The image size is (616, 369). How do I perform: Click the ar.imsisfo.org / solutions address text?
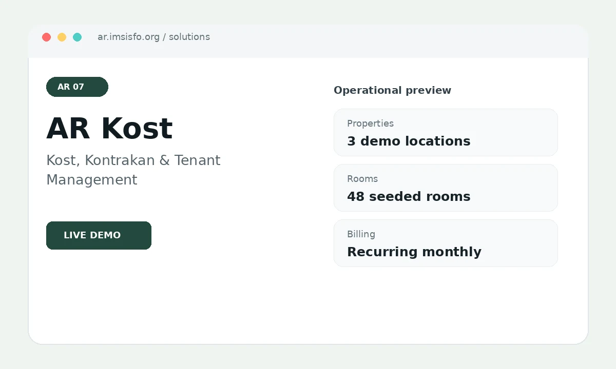[x=153, y=37]
